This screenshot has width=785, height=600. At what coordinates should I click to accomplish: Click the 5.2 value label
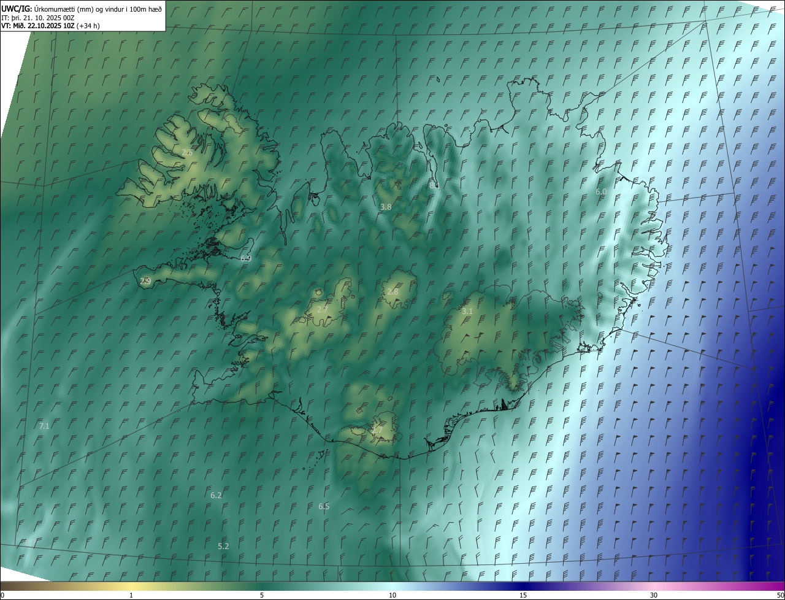click(223, 547)
